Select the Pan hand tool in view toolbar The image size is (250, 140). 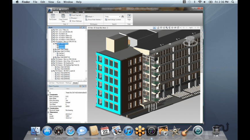161,28
